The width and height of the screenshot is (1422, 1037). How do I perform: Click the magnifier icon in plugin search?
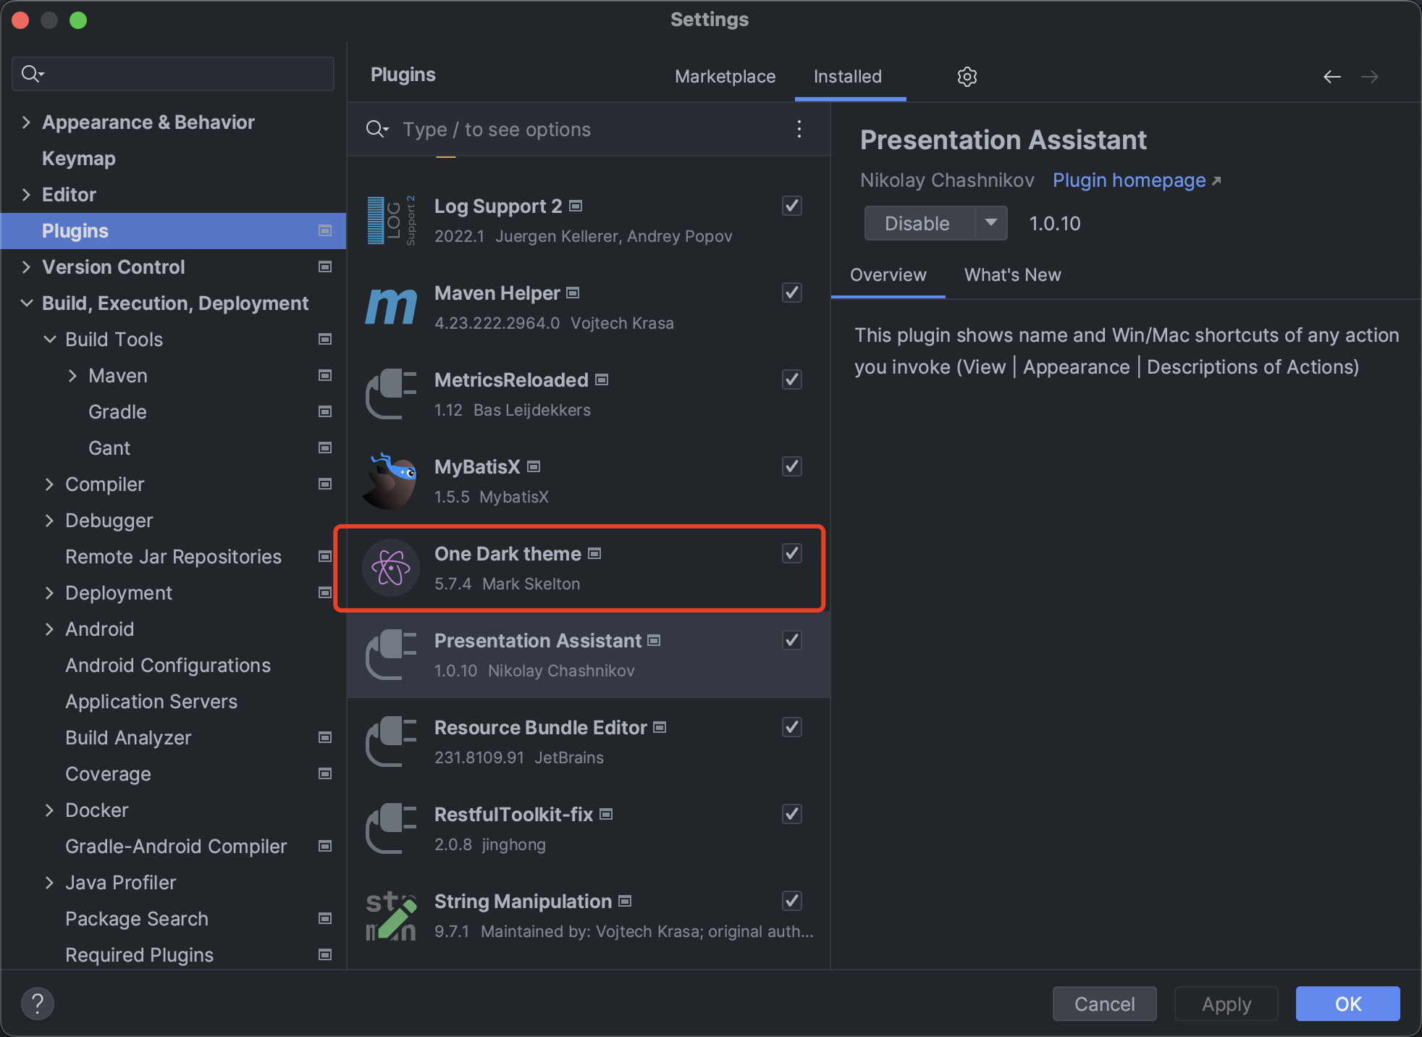(x=377, y=129)
